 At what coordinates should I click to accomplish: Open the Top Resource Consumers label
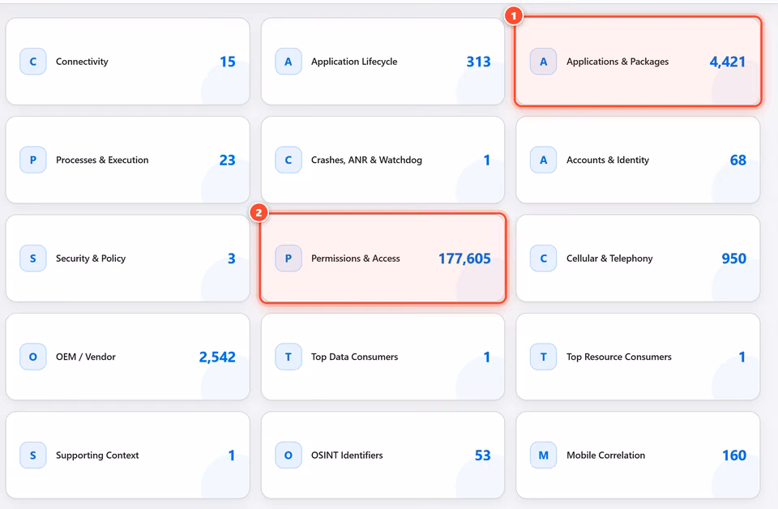[x=619, y=357]
